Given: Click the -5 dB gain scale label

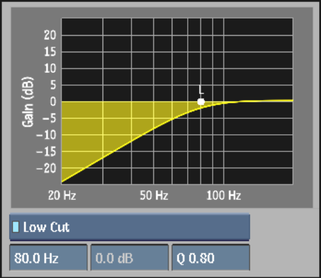Looking at the screenshot, I should 49,118.
